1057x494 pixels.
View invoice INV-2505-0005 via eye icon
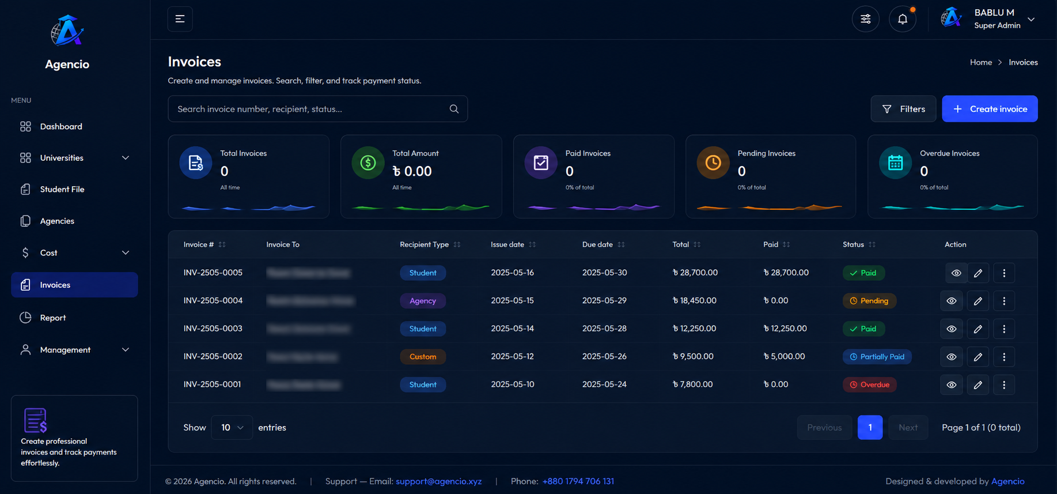coord(956,273)
